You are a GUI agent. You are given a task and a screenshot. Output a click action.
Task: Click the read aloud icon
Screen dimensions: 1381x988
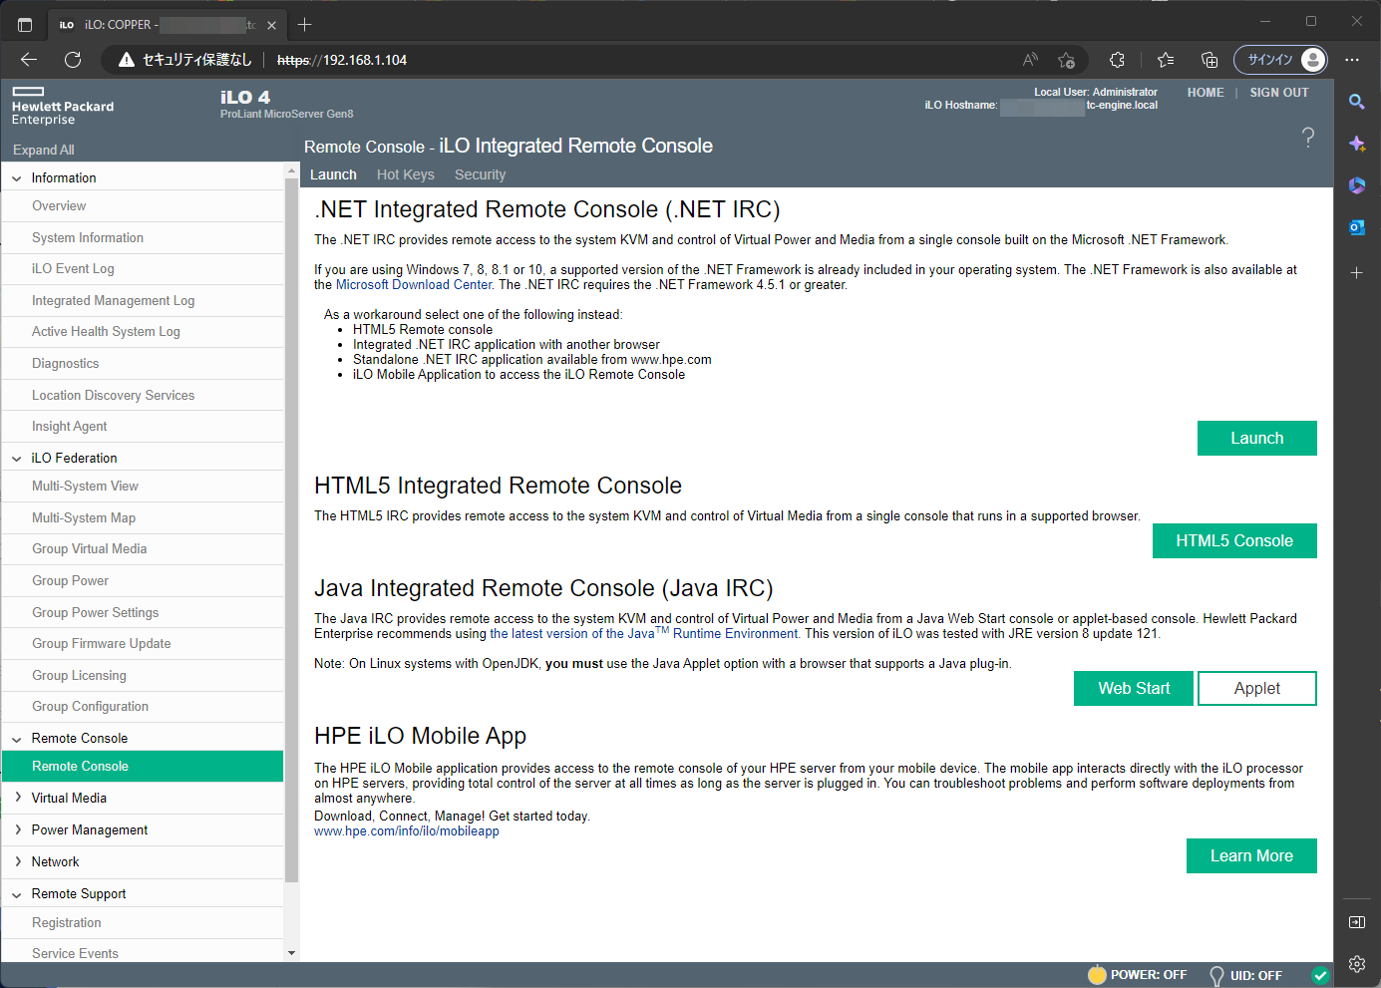pyautogui.click(x=1030, y=60)
